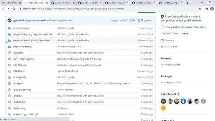Open CONTRIBUTING.md file

coord(24,59)
